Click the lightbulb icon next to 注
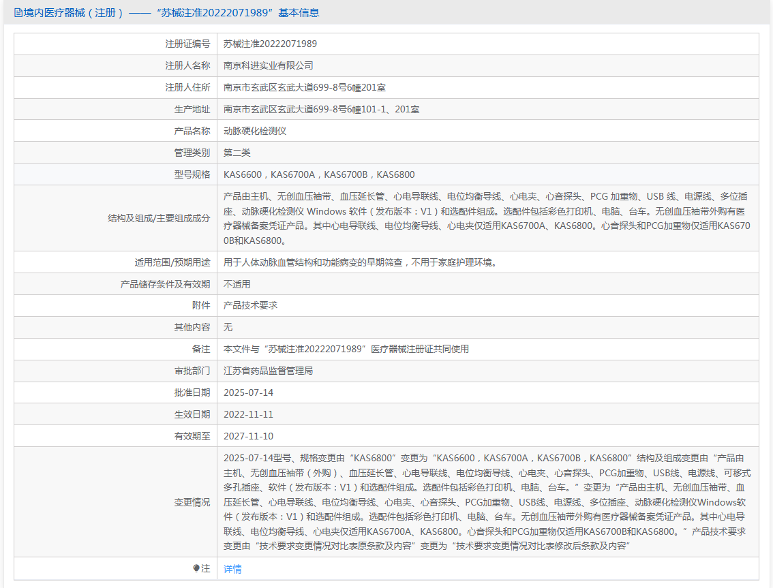 196,568
